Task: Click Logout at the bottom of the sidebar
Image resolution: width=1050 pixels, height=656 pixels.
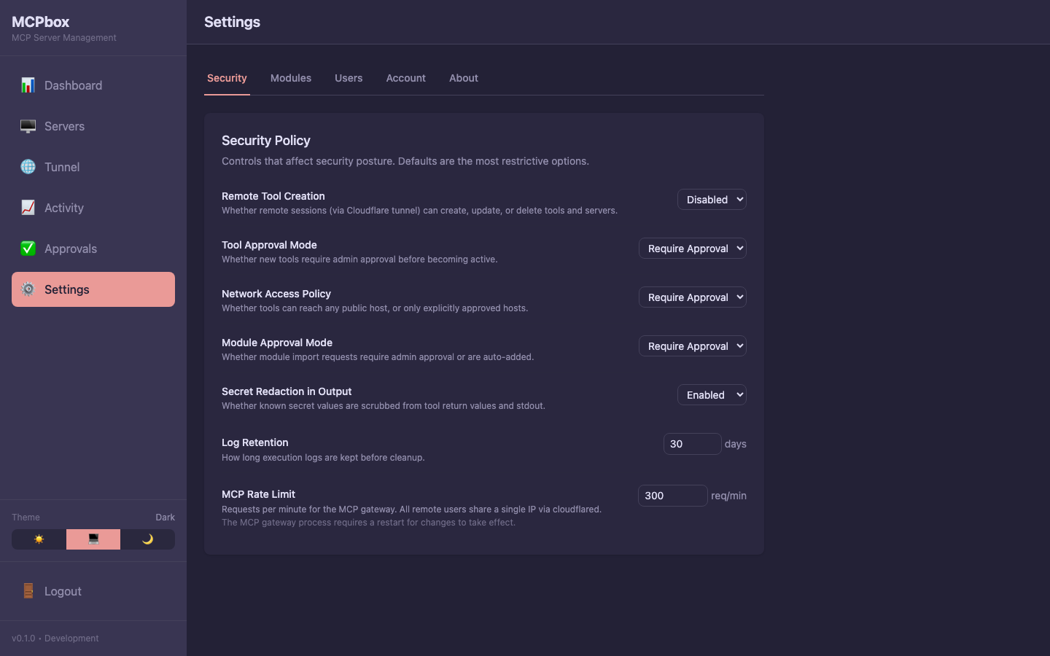Action: (63, 591)
